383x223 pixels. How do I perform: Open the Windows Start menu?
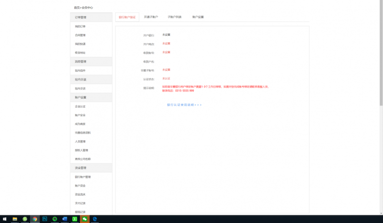(x=4, y=219)
